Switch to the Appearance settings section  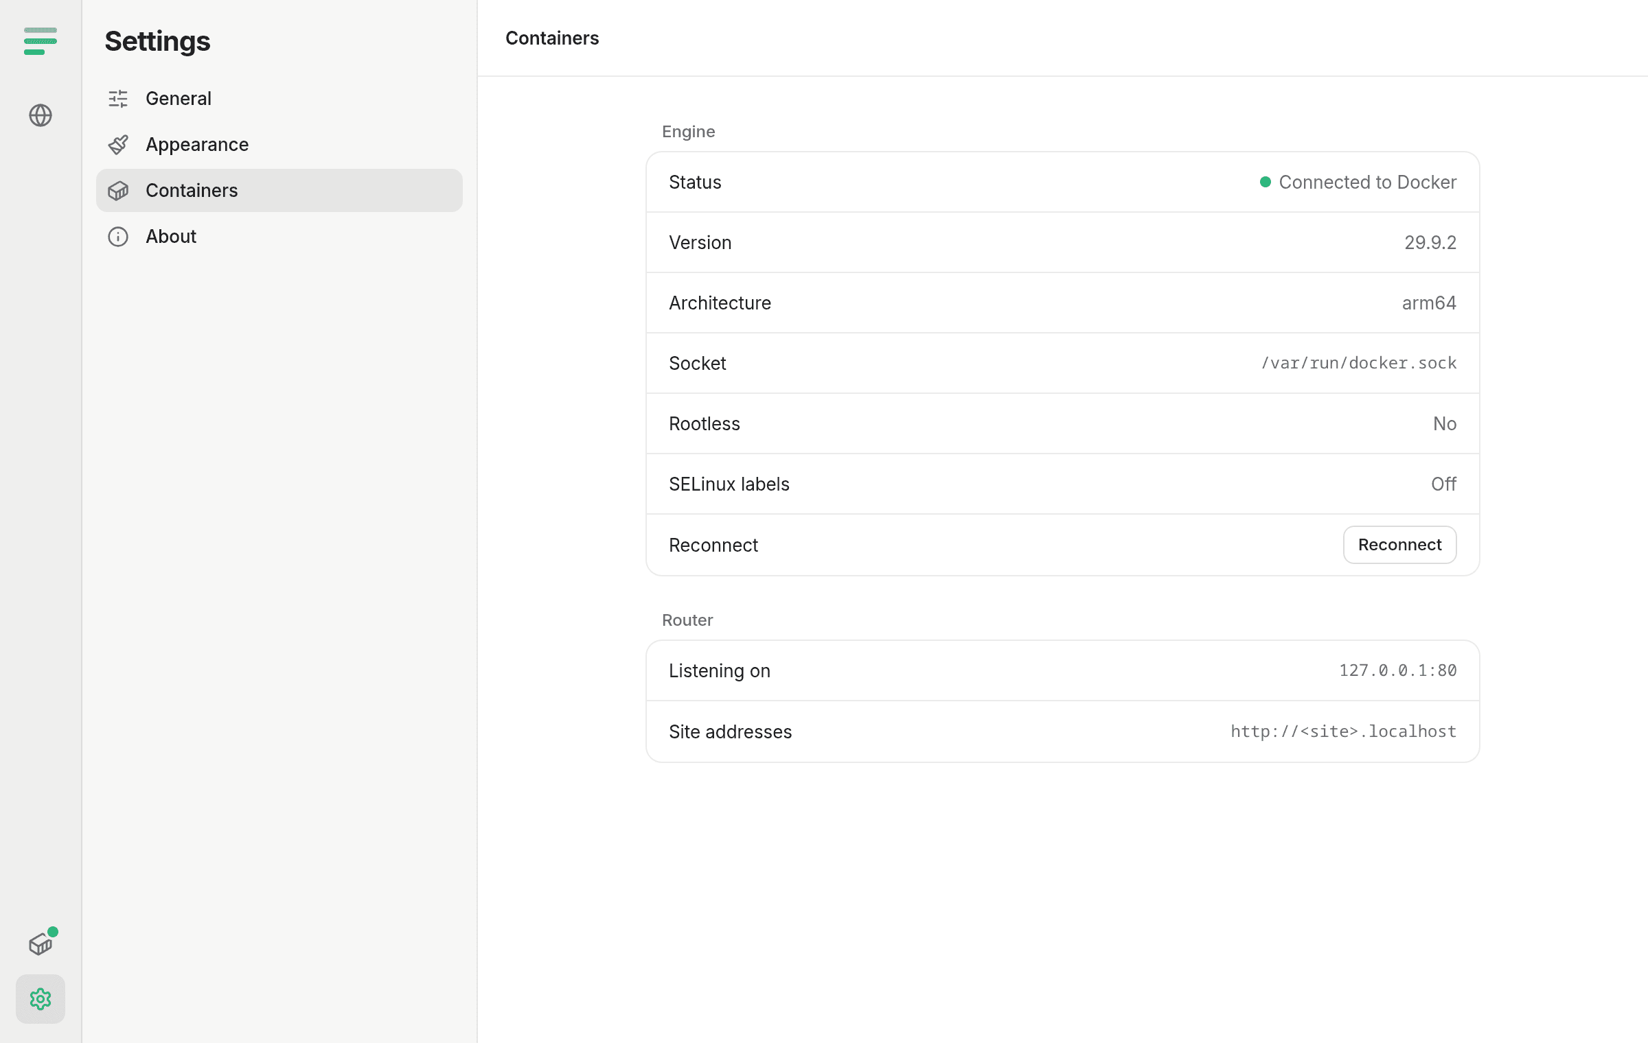click(x=279, y=145)
